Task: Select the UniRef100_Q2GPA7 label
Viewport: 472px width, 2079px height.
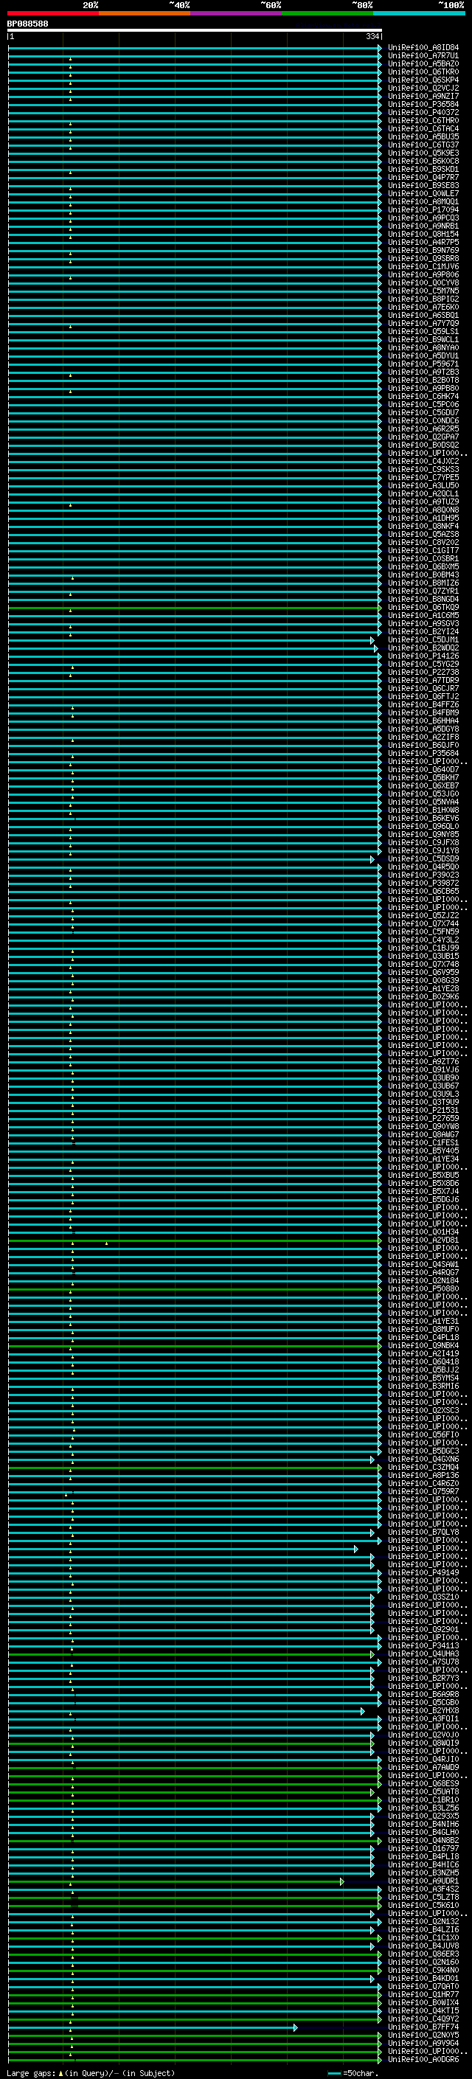Action: point(423,437)
